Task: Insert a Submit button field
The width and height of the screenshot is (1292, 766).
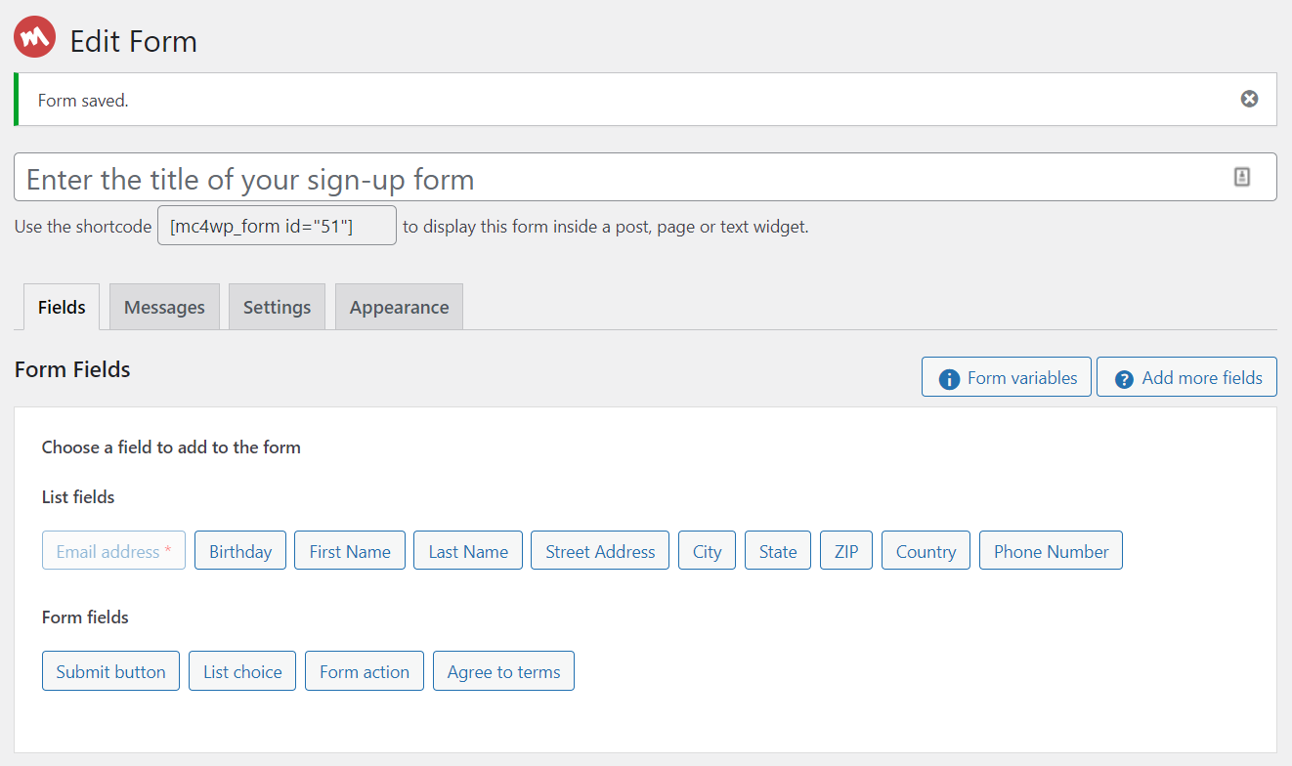Action: point(110,671)
